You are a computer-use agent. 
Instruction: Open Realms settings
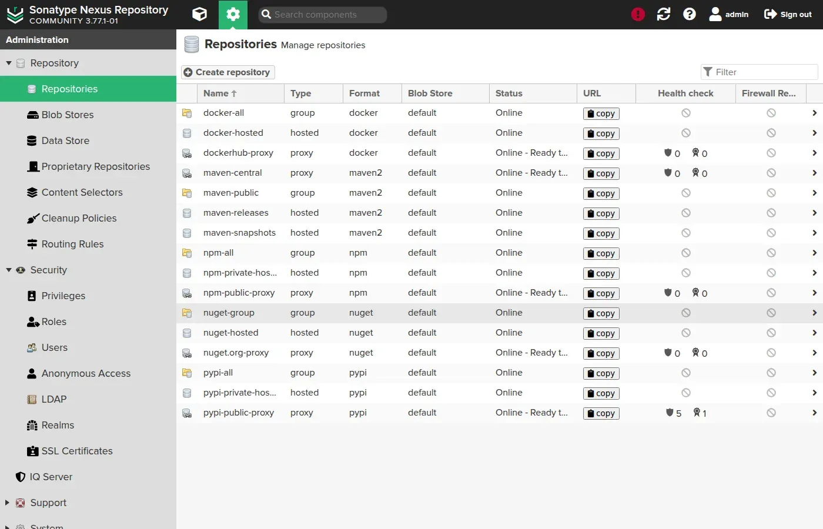click(88, 425)
